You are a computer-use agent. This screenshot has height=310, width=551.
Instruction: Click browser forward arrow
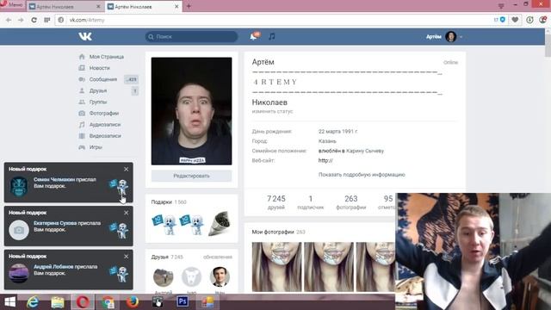click(x=21, y=20)
